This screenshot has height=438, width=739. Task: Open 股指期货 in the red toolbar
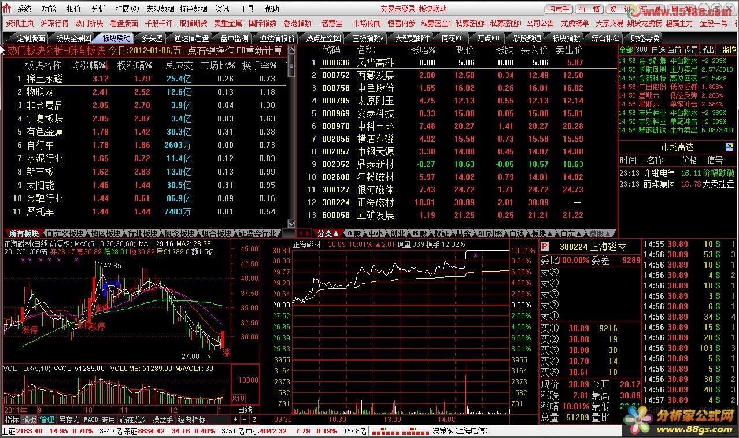(x=194, y=24)
